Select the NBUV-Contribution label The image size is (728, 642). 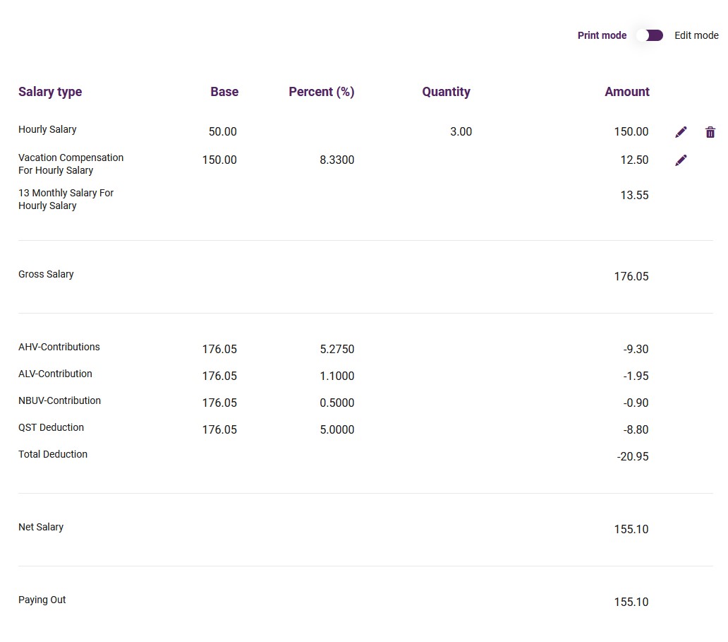tap(59, 400)
